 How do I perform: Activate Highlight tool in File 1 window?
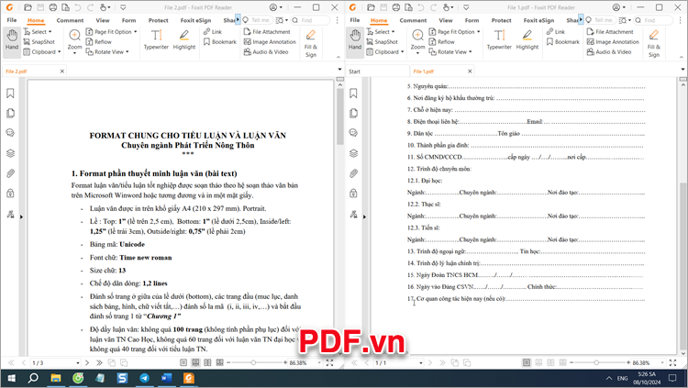[x=527, y=40]
